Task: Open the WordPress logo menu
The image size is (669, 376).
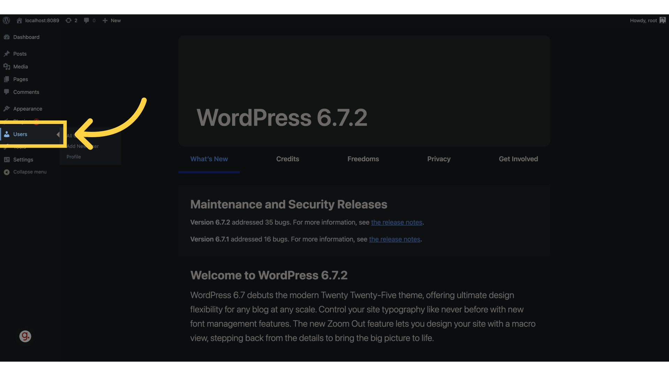Action: pos(6,21)
